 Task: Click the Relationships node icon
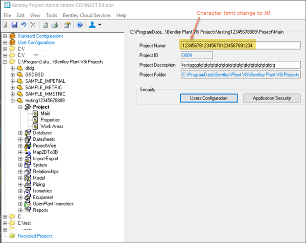(28, 172)
